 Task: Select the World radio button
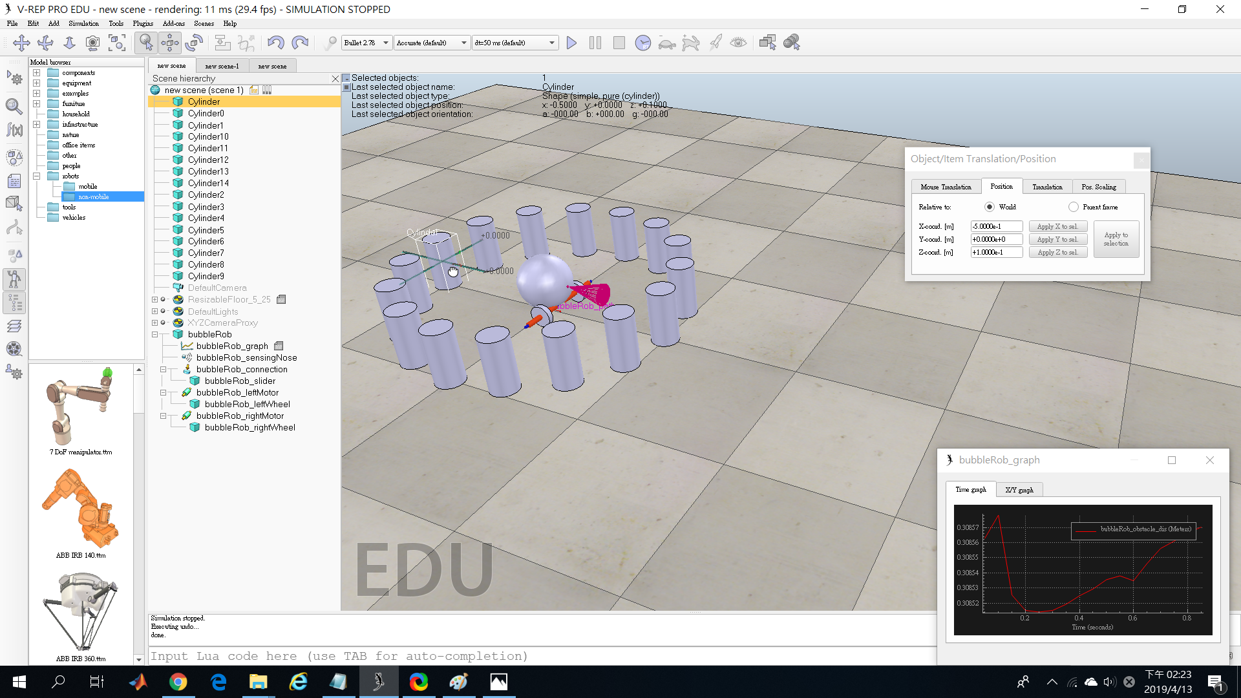(x=990, y=207)
